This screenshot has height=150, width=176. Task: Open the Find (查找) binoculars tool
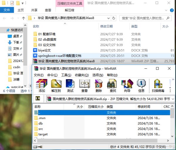[113, 86]
